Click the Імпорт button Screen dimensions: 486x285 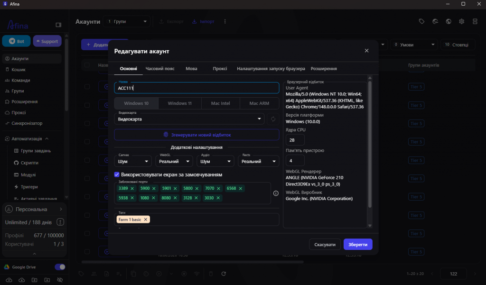(x=203, y=21)
